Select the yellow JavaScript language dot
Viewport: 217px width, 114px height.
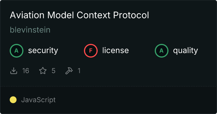(13, 100)
